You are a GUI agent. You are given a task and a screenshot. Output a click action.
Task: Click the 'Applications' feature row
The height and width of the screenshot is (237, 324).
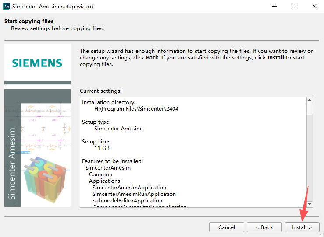[104, 181]
